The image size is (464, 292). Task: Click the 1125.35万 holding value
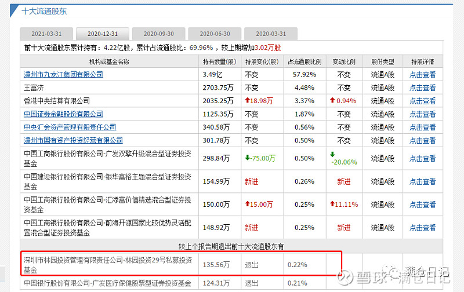pos(218,114)
